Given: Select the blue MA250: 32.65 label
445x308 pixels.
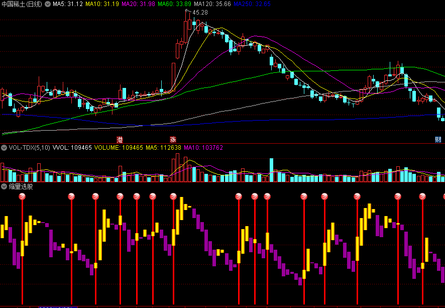Looking at the screenshot, I should 252,4.
